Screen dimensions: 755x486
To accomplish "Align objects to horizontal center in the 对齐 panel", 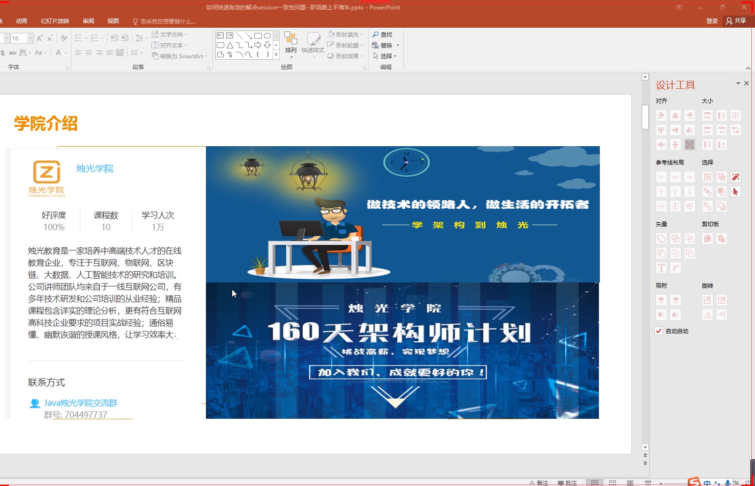I will pyautogui.click(x=676, y=116).
